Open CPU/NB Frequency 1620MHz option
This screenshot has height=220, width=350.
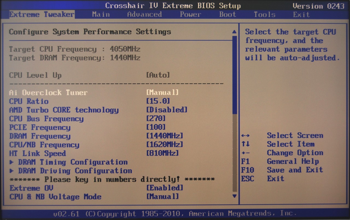pos(165,145)
